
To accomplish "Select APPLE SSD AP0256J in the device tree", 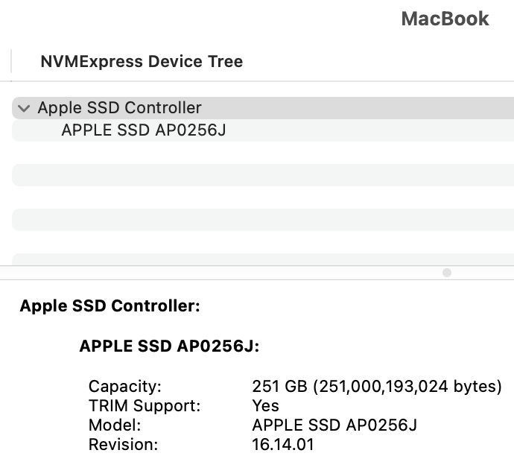I will pyautogui.click(x=143, y=130).
